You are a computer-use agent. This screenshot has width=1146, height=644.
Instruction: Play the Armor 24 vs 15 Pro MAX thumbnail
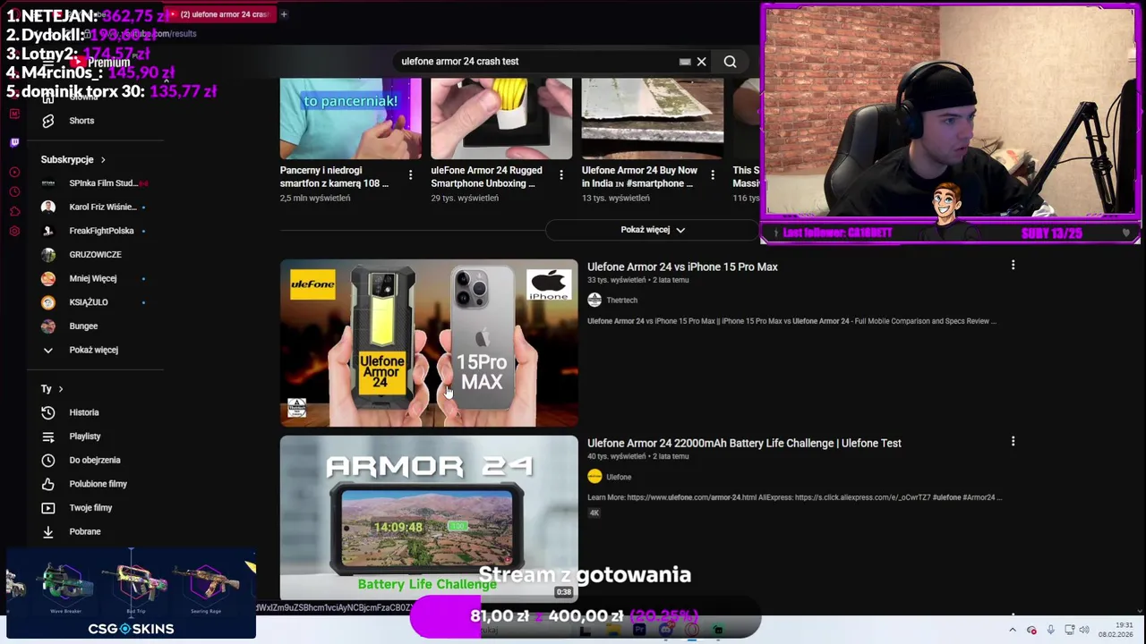[429, 343]
